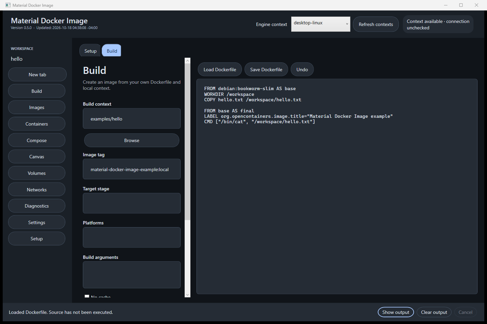Viewport: 487px width, 324px height.
Task: Focus the Build arguments text box
Action: (x=132, y=275)
